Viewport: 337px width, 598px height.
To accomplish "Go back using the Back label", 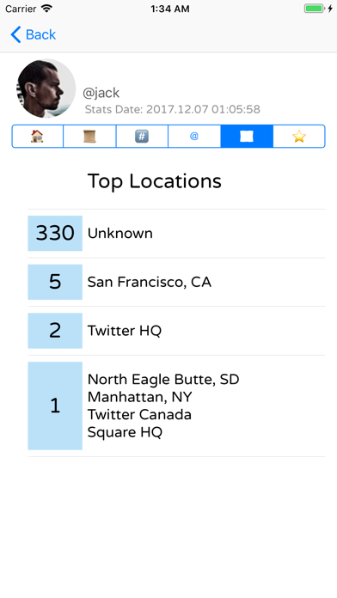I will point(40,34).
